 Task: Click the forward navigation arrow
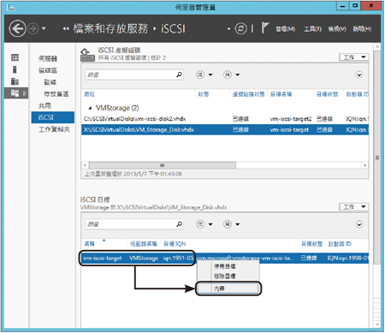pyautogui.click(x=33, y=28)
